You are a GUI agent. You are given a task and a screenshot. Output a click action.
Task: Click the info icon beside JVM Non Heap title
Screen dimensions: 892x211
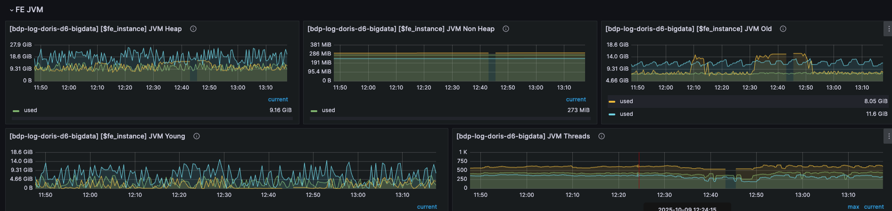506,29
